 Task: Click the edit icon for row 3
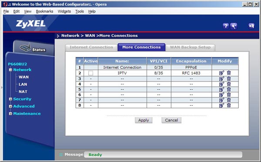221,78
